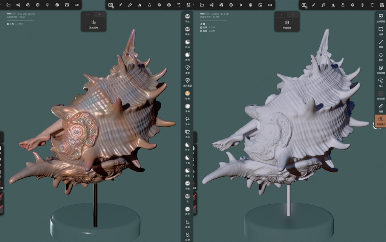Image resolution: width=386 pixels, height=242 pixels.
Task: Choose the 车削 (Lathe) tool
Action: pos(381,55)
